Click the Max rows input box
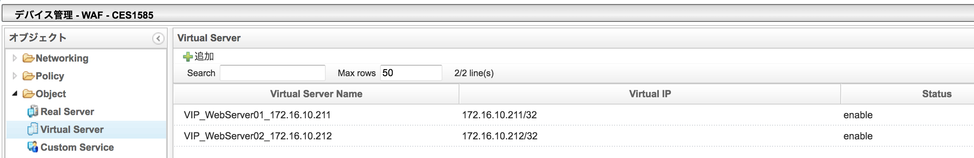 [411, 73]
